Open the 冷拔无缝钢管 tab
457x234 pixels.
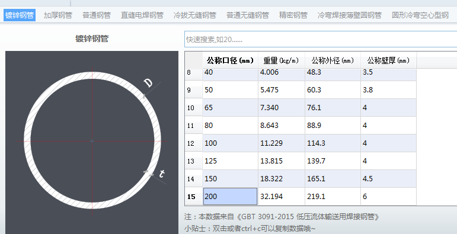coord(194,15)
